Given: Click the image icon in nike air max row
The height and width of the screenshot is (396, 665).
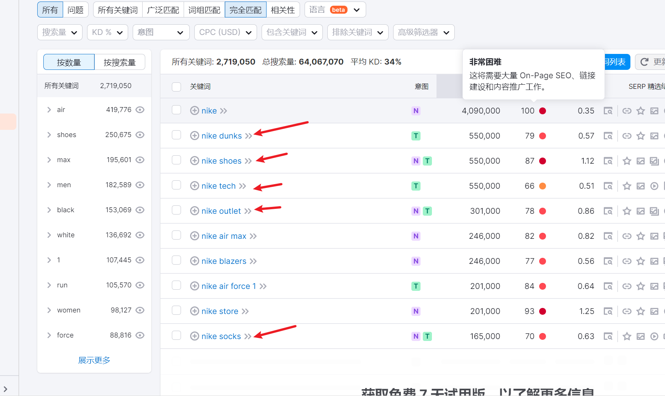Looking at the screenshot, I should 654,236.
